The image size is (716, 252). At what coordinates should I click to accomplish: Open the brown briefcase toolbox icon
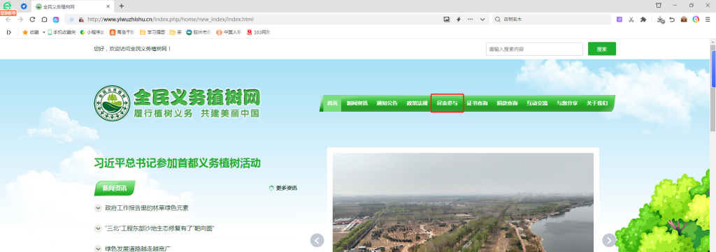coord(684,20)
